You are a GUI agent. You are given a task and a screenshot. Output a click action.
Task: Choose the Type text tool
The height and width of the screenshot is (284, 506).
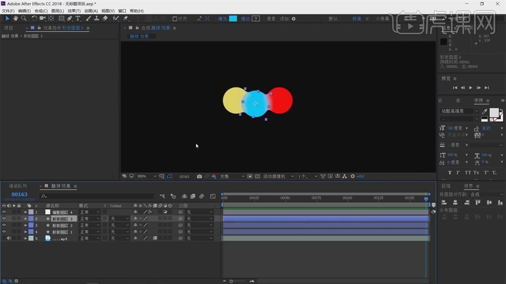pyautogui.click(x=78, y=18)
